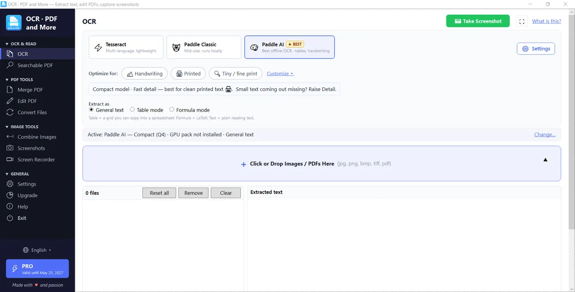This screenshot has width=575, height=292.
Task: Open the English language dropdown
Action: coord(37,250)
